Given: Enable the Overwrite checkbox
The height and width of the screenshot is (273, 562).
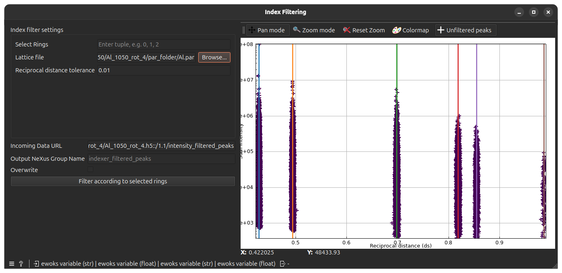Looking at the screenshot, I should (90, 170).
